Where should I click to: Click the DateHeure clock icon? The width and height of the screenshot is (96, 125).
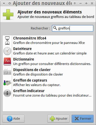(7, 51)
